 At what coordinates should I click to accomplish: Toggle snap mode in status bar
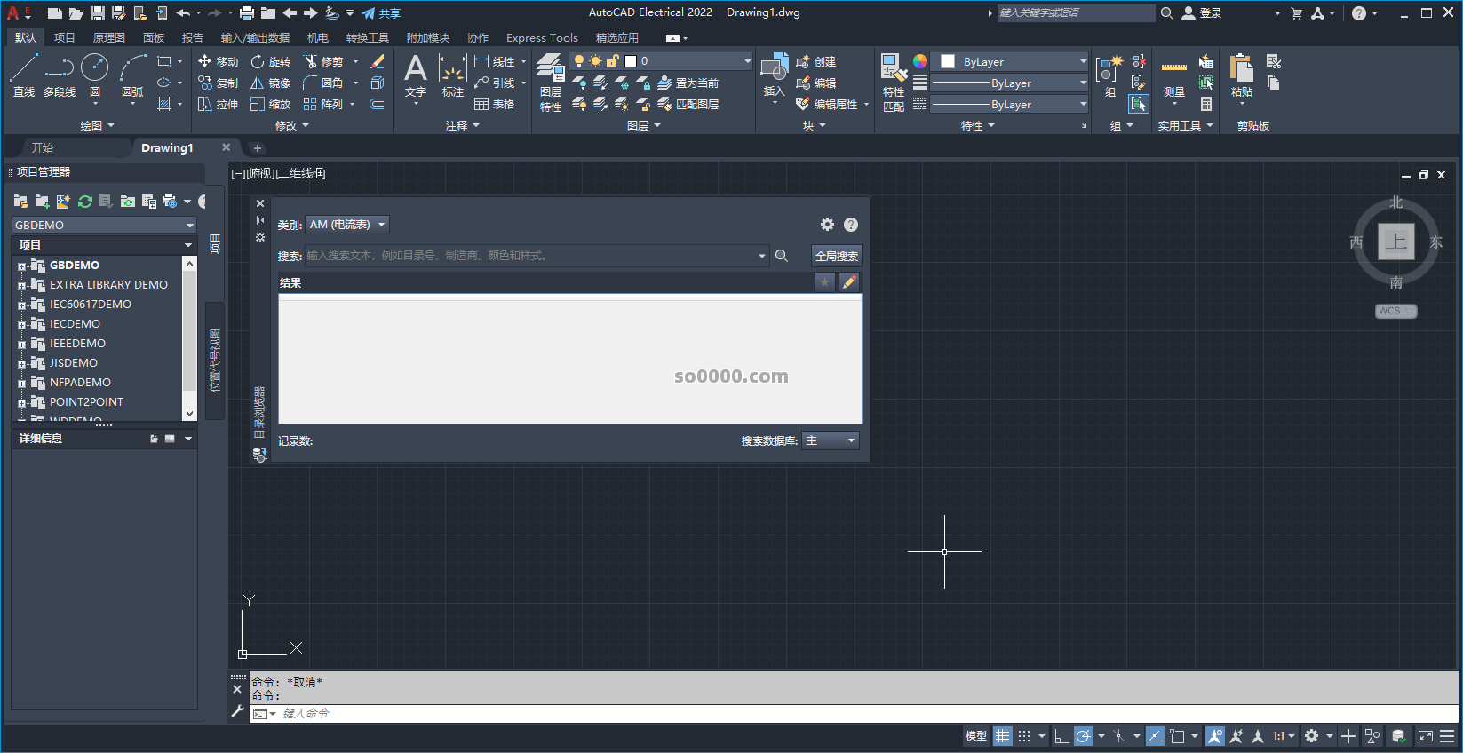coord(1024,736)
